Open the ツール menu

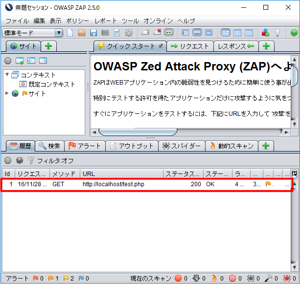pyautogui.click(x=131, y=21)
